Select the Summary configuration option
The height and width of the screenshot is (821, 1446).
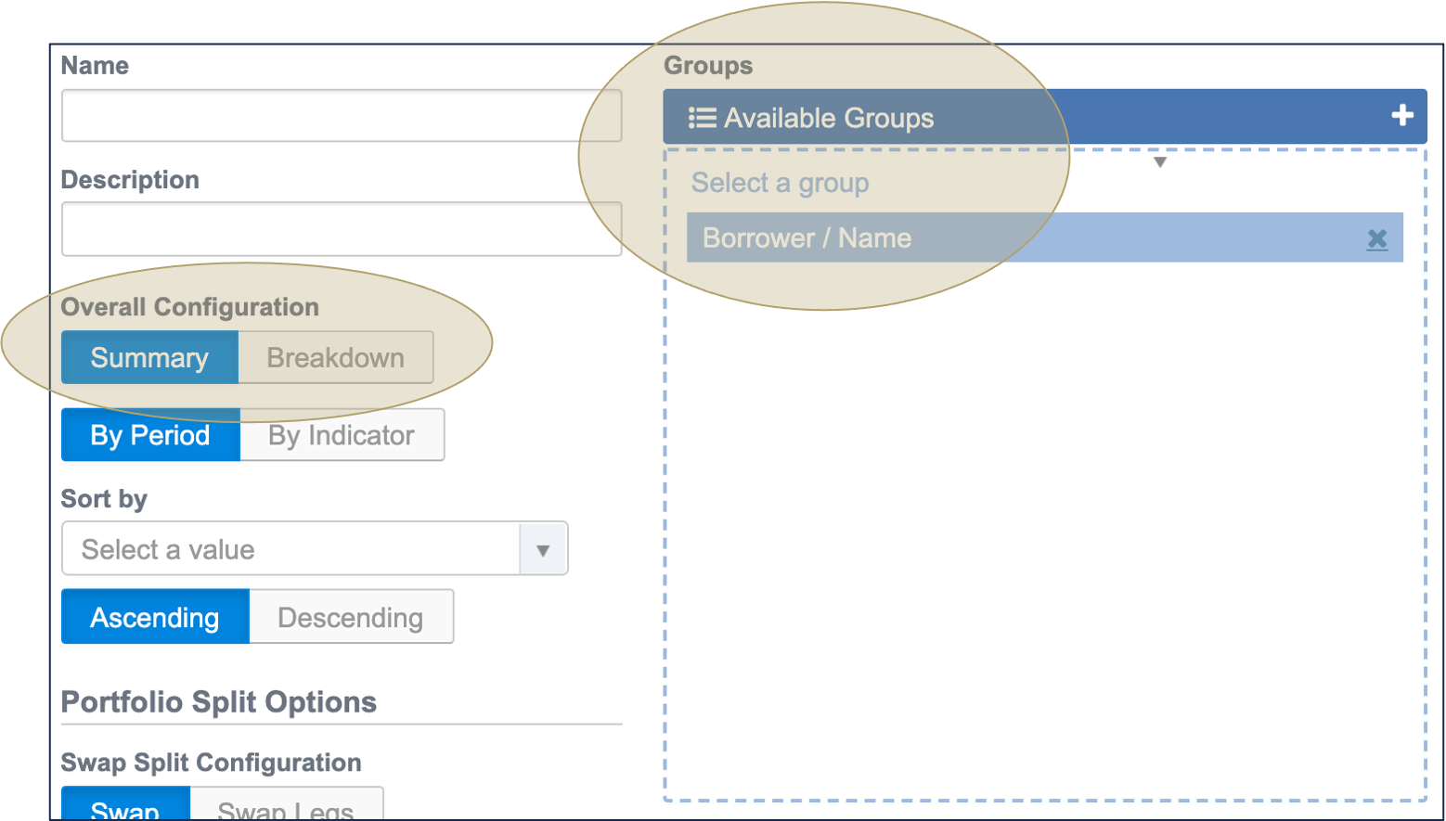(x=149, y=358)
